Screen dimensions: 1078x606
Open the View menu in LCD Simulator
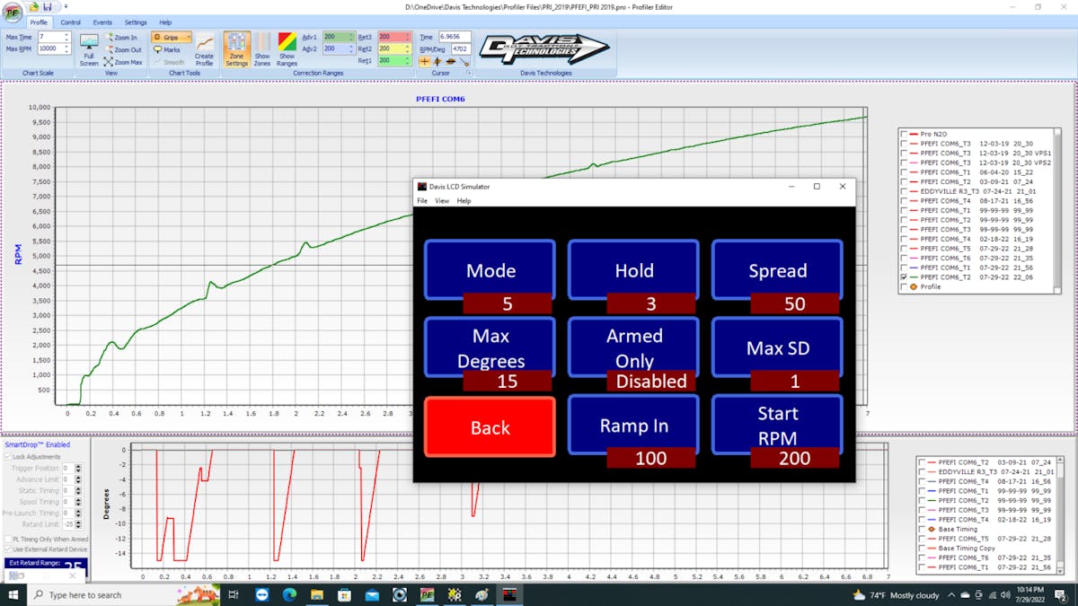pos(442,201)
